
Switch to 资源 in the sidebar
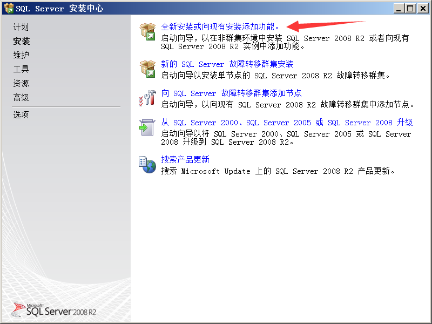pyautogui.click(x=21, y=83)
